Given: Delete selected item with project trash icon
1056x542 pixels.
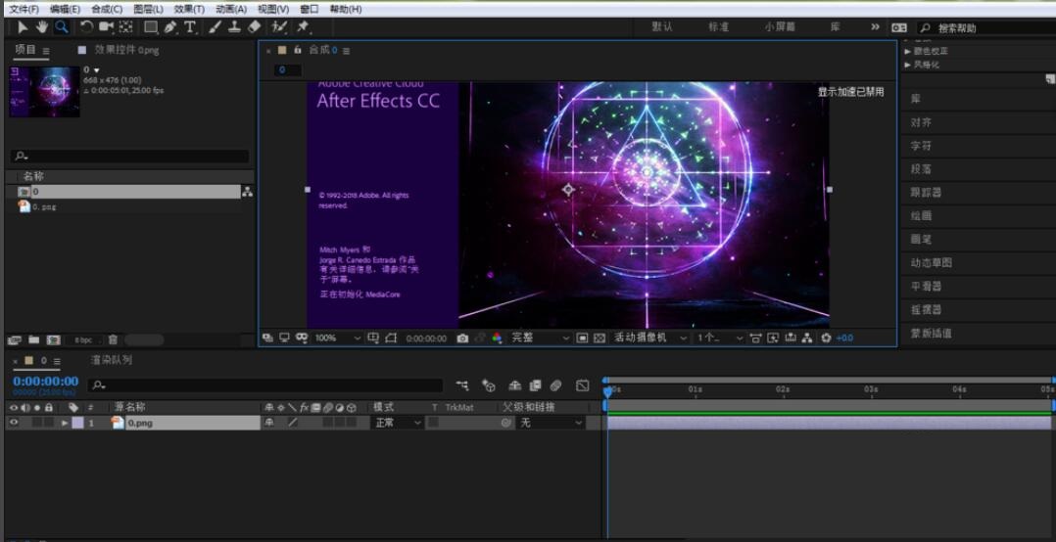Looking at the screenshot, I should [x=113, y=339].
